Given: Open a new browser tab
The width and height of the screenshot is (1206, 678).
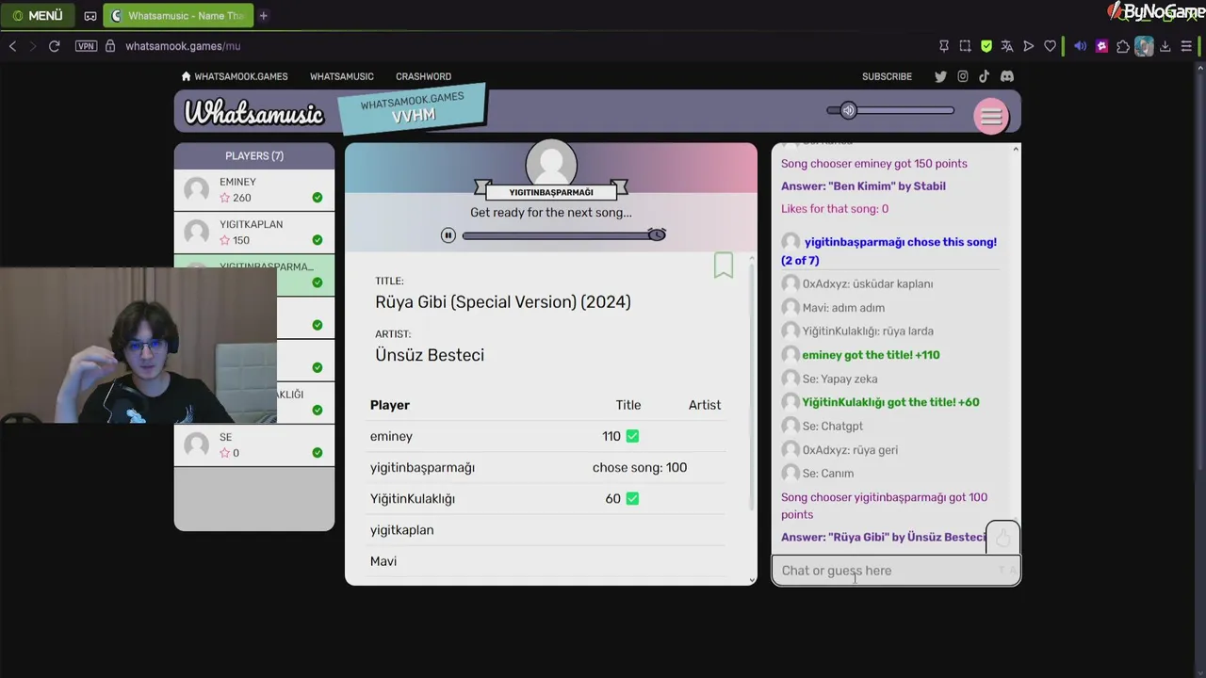Looking at the screenshot, I should 264,16.
